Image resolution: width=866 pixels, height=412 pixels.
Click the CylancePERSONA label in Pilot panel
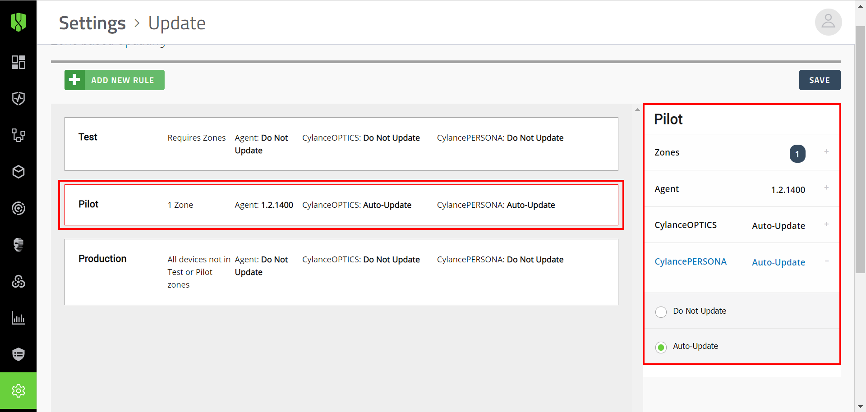point(691,261)
